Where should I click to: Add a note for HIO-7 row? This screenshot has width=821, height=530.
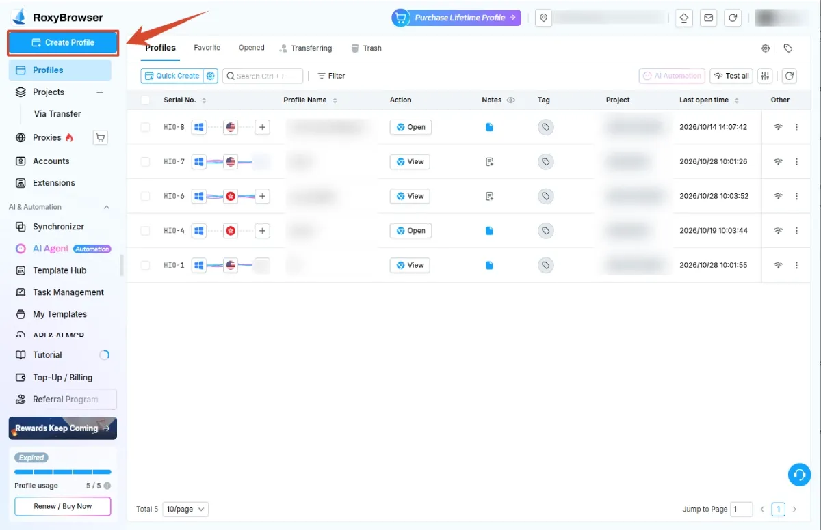[x=489, y=162]
